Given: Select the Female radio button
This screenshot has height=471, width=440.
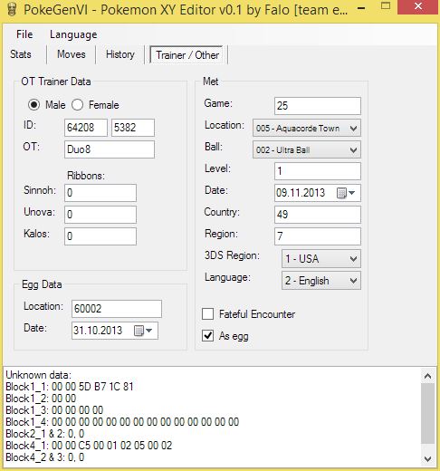Looking at the screenshot, I should pyautogui.click(x=77, y=105).
